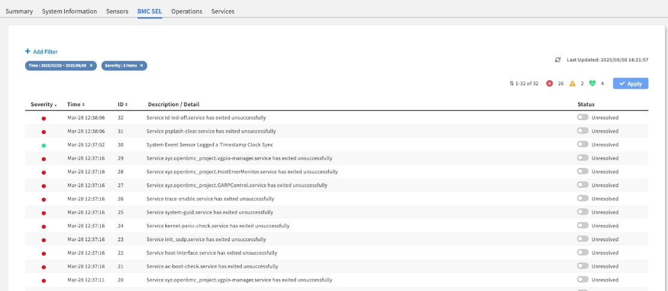Remove the Time range filter chip
Image resolution: width=668 pixels, height=291 pixels.
tap(91, 65)
